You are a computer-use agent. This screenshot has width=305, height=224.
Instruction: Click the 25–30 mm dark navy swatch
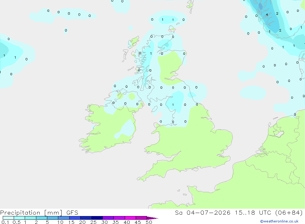coord(97,218)
